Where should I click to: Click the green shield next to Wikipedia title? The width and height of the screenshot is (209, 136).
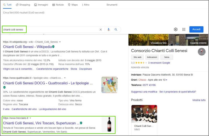tap(53, 47)
